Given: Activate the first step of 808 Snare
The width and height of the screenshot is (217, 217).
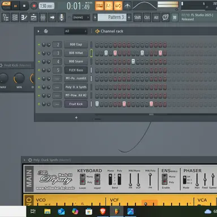Looking at the screenshot, I should point(97,62).
